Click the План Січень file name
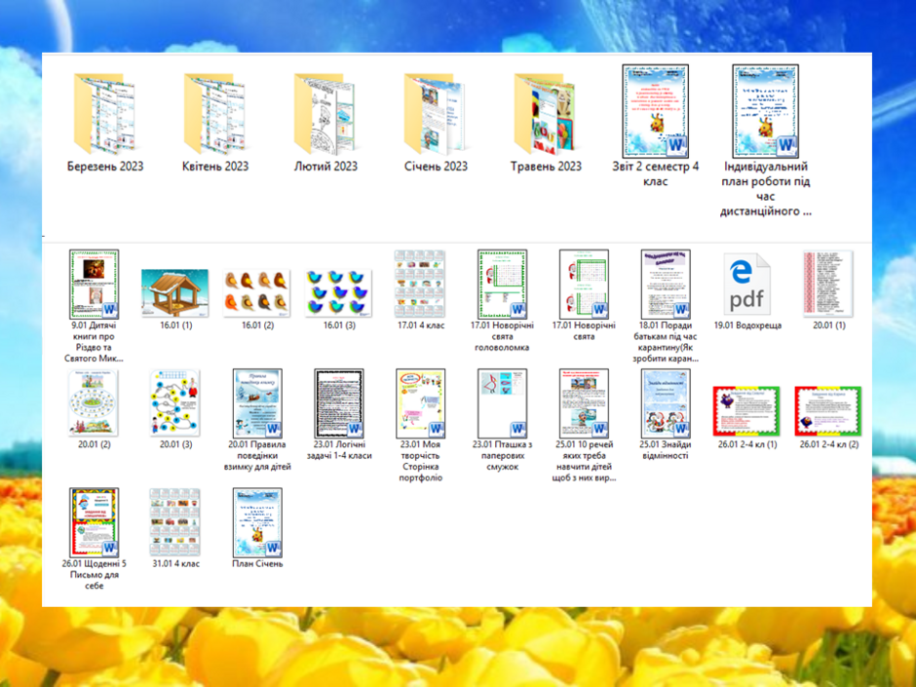The image size is (916, 687). point(257,564)
